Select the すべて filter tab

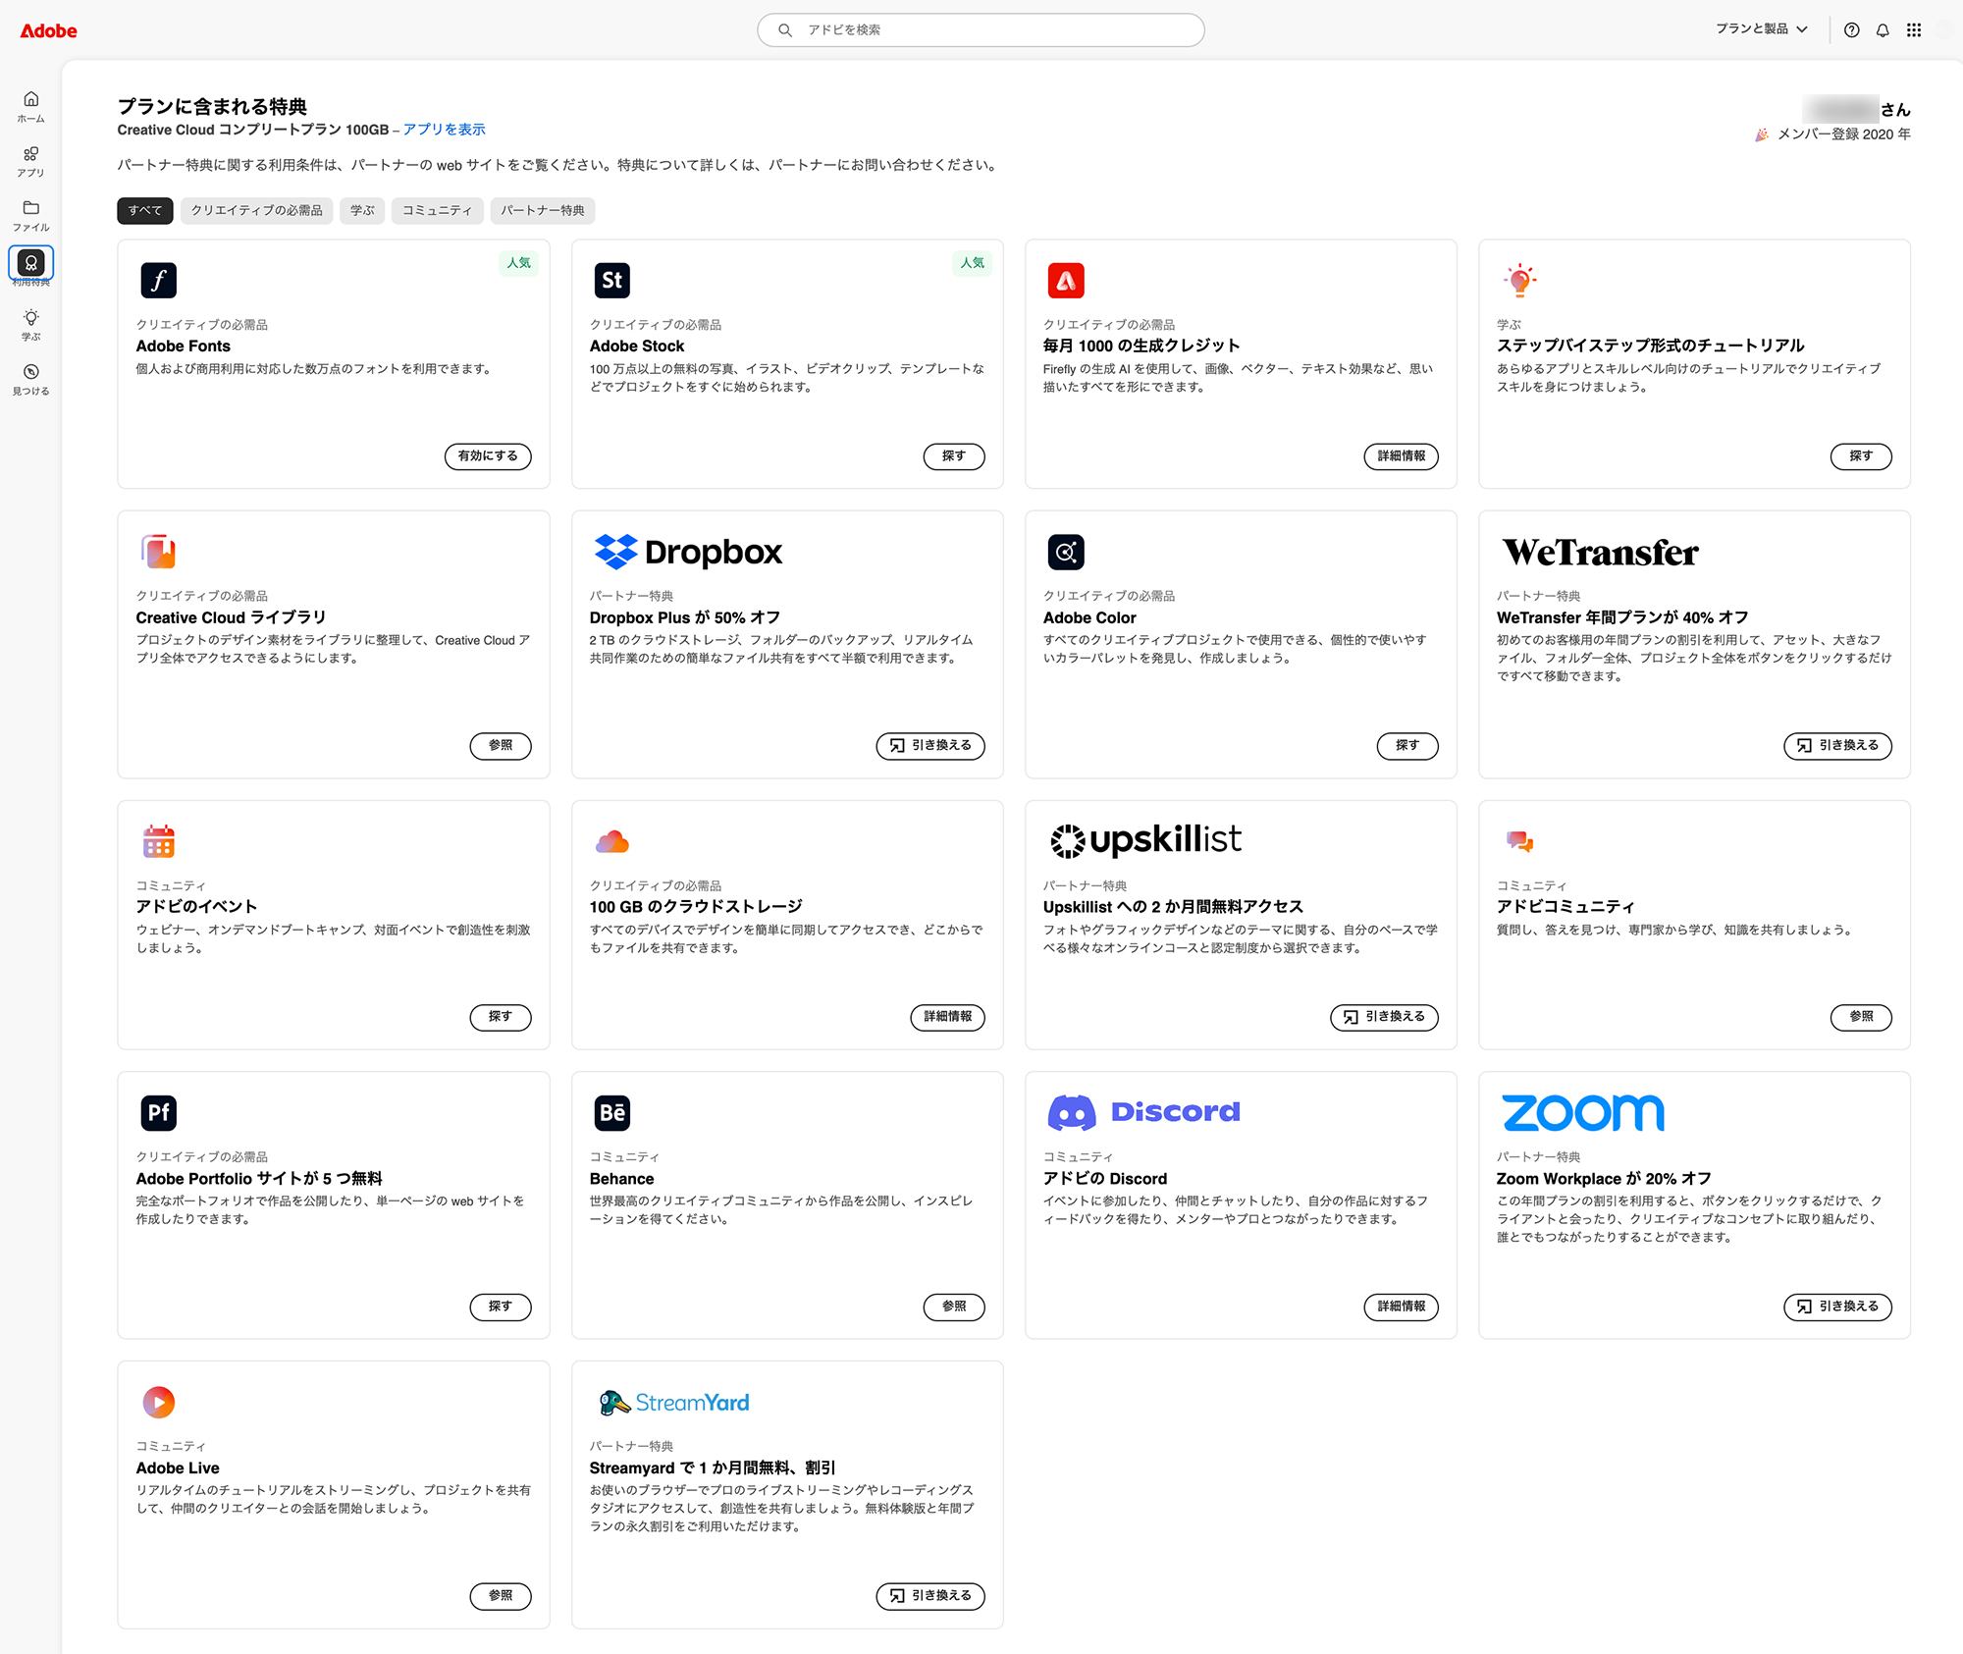pyautogui.click(x=145, y=211)
